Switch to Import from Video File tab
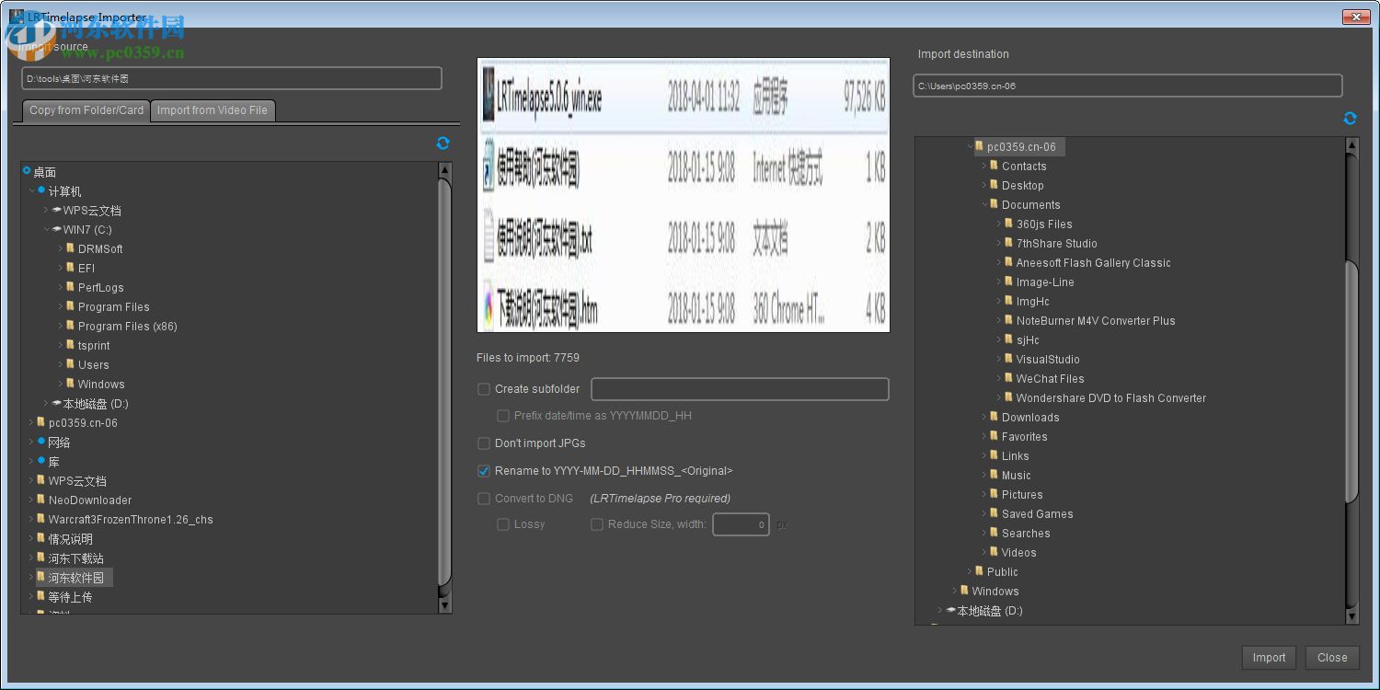The width and height of the screenshot is (1380, 690). (x=213, y=110)
